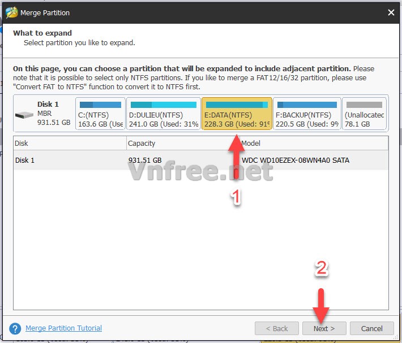402x343 pixels.
Task: Pick the Unallocated 78.1 GB space
Action: (364, 114)
